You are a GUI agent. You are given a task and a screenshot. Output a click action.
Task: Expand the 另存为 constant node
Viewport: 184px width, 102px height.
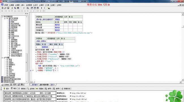(x=7, y=70)
